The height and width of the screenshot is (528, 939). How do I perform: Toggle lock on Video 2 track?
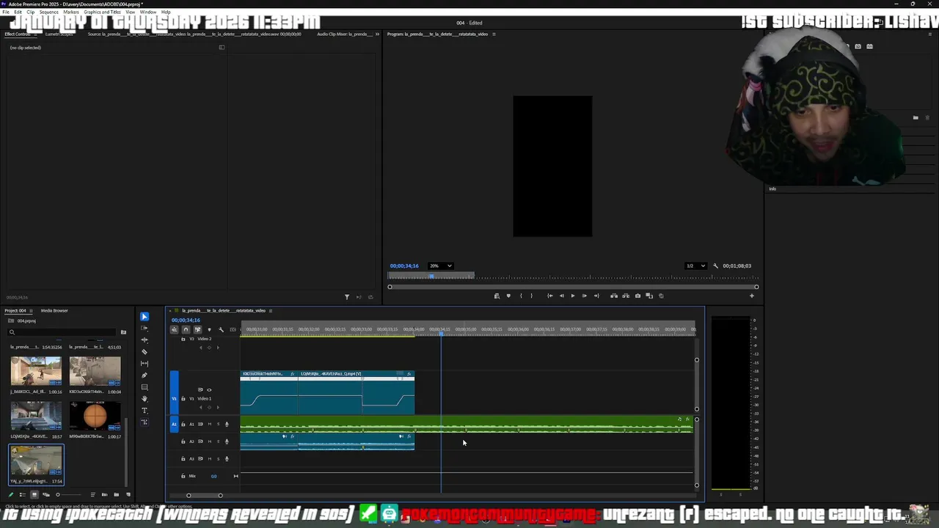183,339
